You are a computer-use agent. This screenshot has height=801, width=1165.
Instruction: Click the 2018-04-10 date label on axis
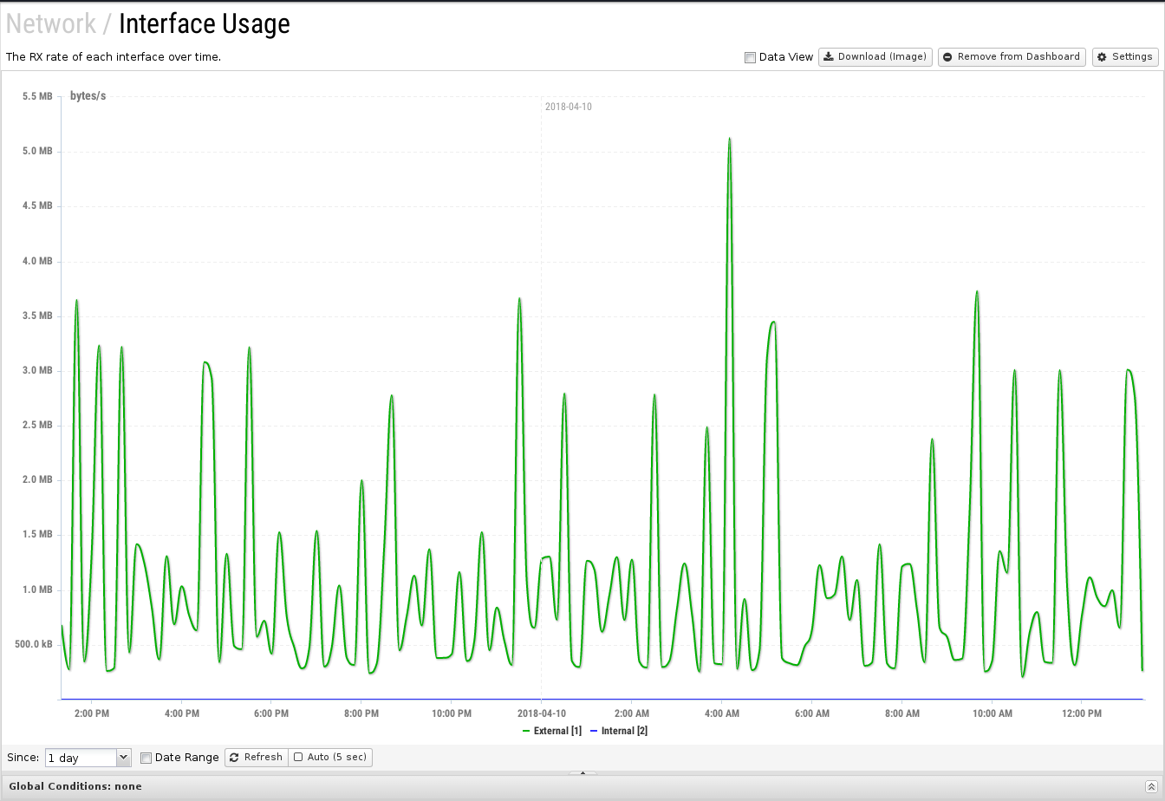click(x=541, y=713)
